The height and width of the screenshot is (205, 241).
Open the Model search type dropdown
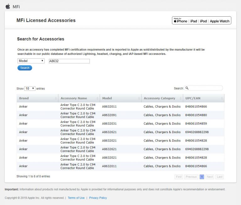click(x=31, y=61)
